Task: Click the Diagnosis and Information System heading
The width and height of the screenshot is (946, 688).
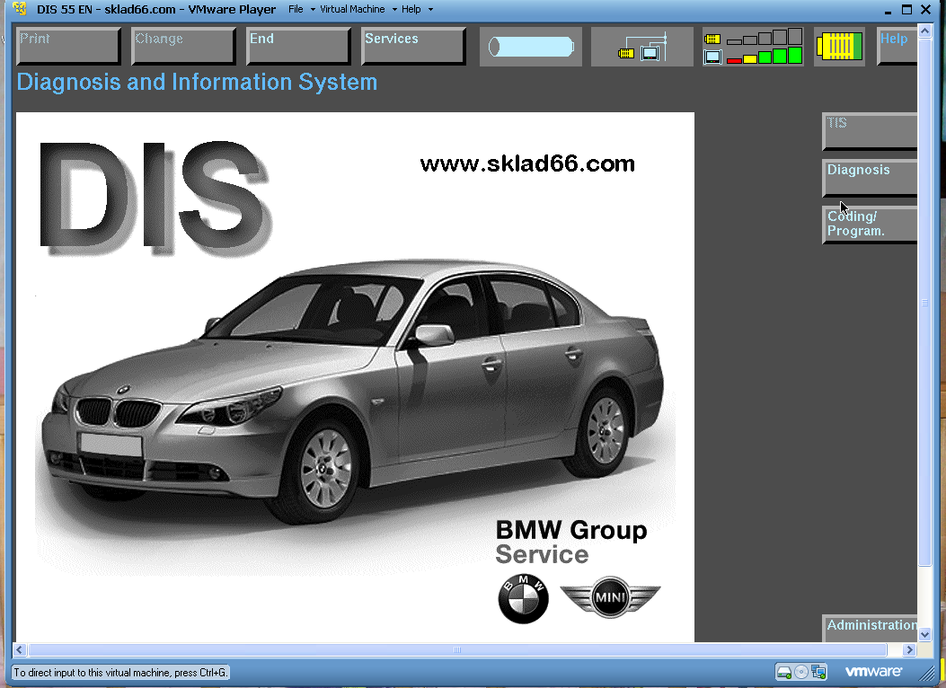Action: 197,82
